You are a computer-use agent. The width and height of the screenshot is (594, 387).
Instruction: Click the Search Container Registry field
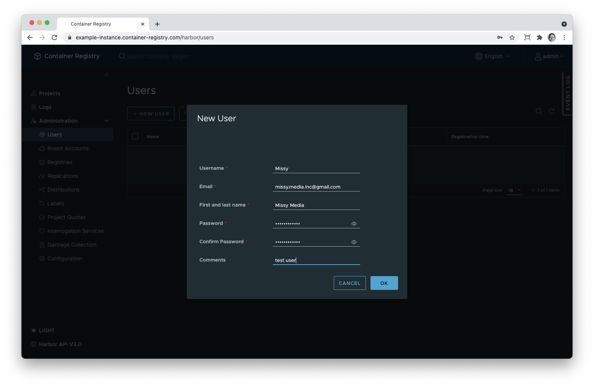(x=158, y=57)
